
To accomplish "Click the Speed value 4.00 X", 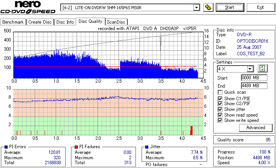I will pos(264,163).
